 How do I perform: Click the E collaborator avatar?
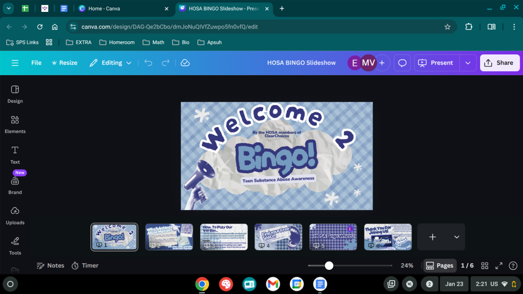click(354, 63)
